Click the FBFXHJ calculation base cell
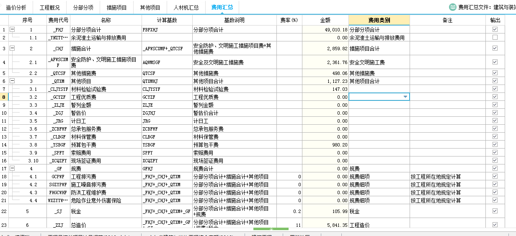This screenshot has width=516, height=236. pos(167,30)
